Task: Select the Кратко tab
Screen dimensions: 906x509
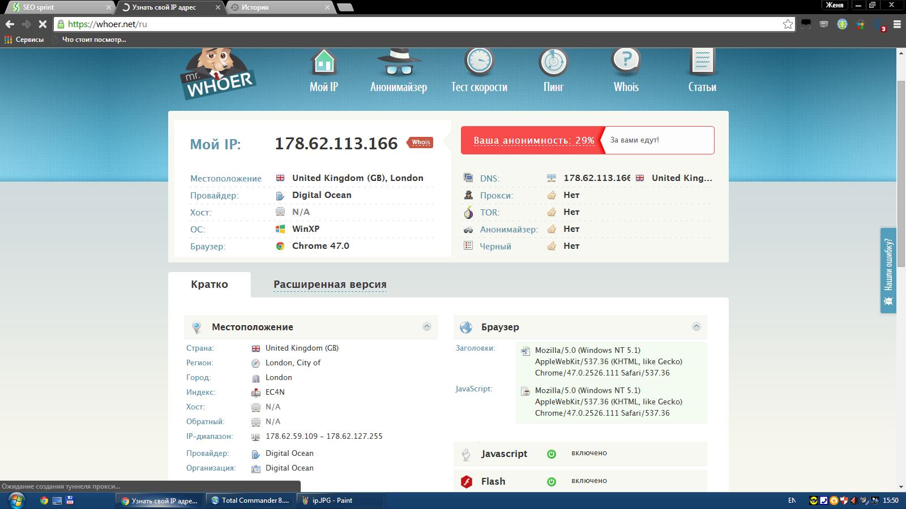Action: pyautogui.click(x=210, y=284)
